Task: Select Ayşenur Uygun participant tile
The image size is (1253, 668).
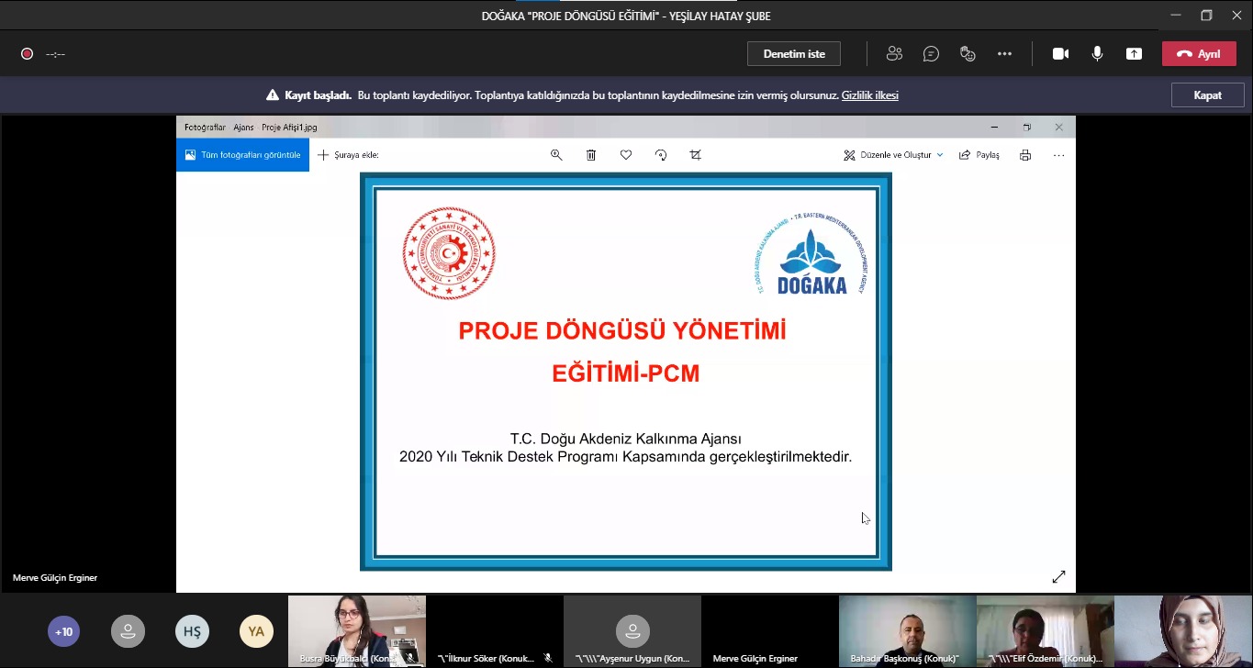Action: click(632, 631)
